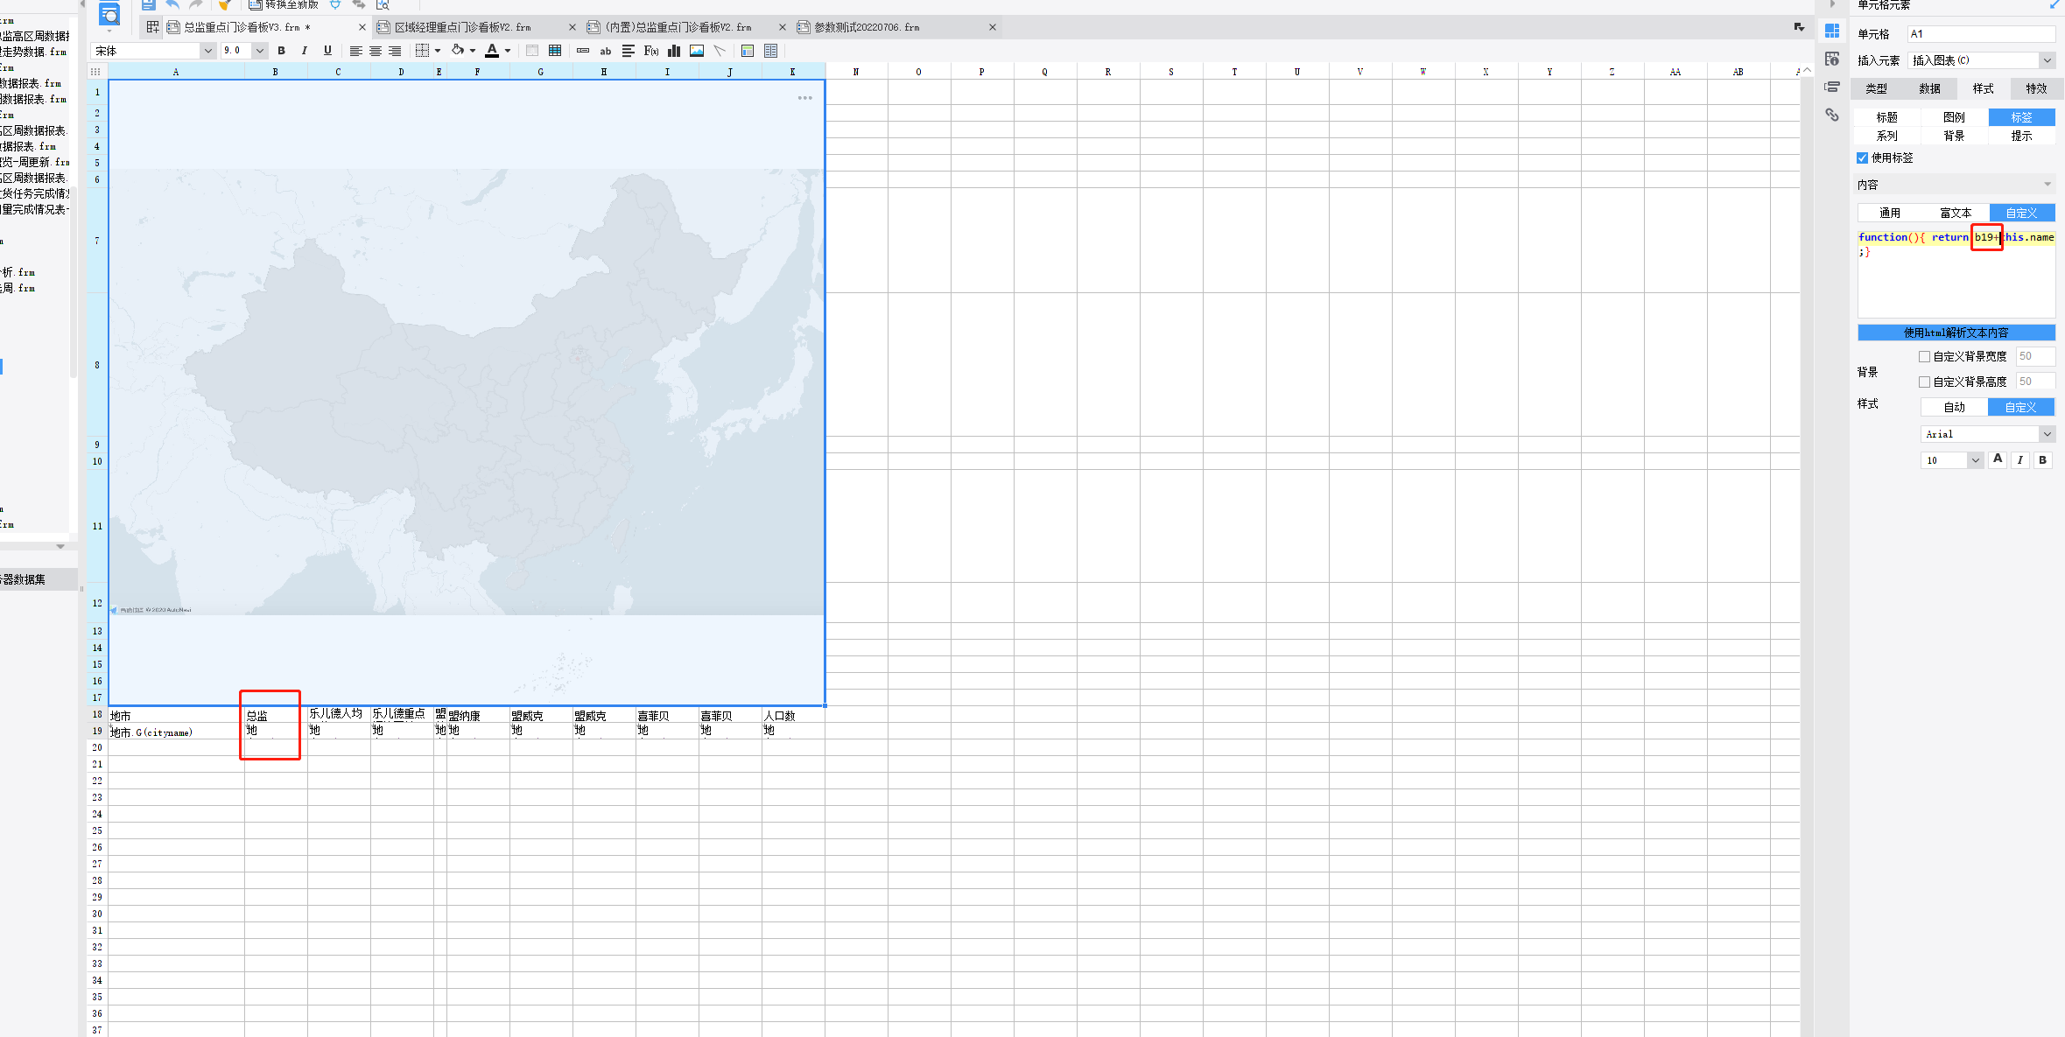Screen dimensions: 2065x1037
Task: Click the insert formula F(x) icon
Action: pyautogui.click(x=650, y=51)
